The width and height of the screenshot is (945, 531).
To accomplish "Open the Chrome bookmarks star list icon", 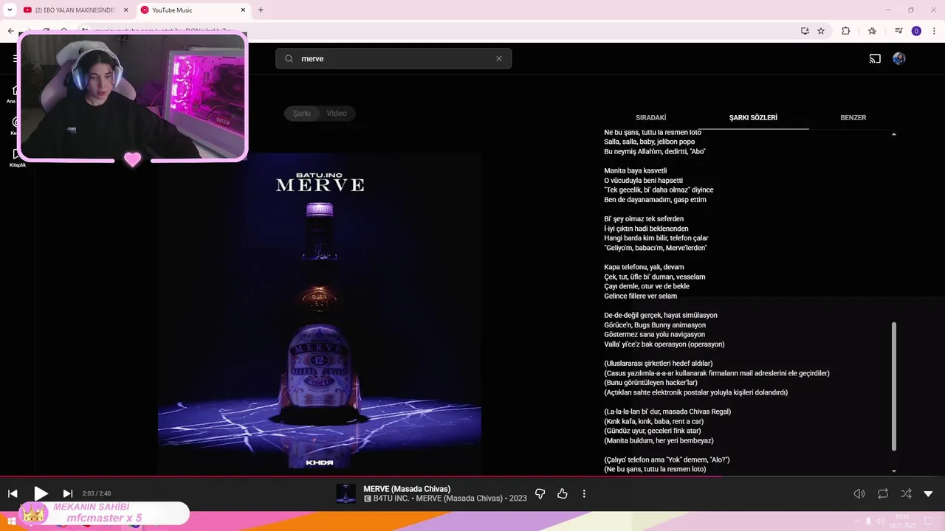I will click(x=872, y=31).
